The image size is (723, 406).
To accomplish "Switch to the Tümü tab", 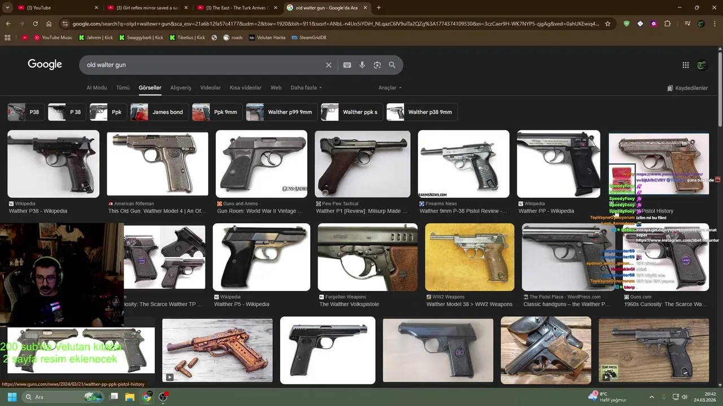I will coord(123,87).
